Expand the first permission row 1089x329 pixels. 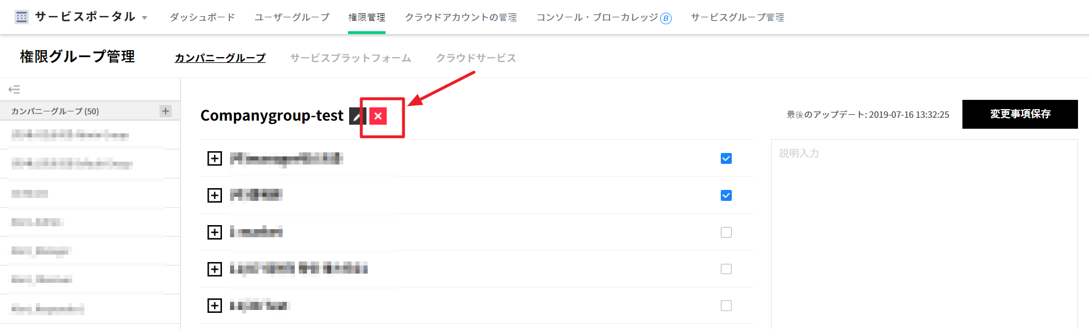tap(214, 158)
